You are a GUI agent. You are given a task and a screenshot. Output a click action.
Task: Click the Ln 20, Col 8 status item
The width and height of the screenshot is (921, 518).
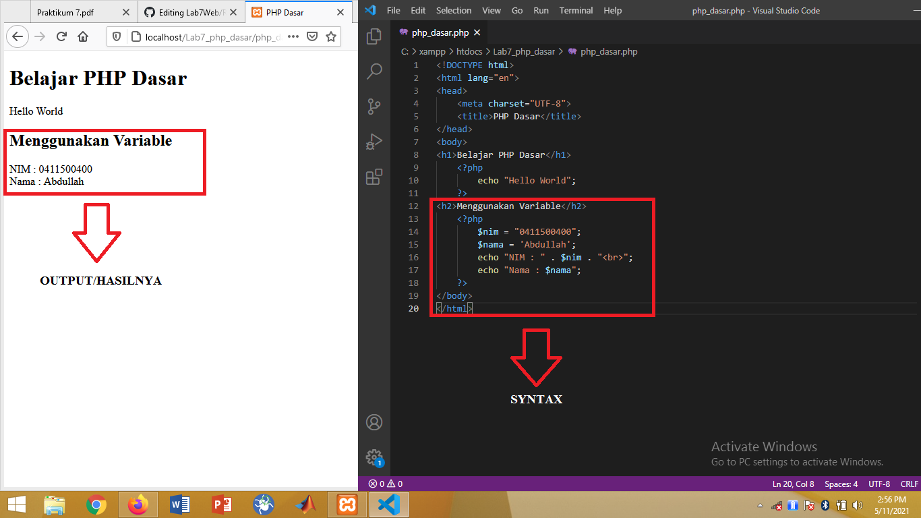(792, 484)
